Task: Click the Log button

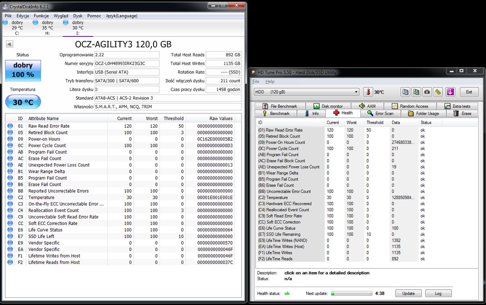Action: [438, 293]
